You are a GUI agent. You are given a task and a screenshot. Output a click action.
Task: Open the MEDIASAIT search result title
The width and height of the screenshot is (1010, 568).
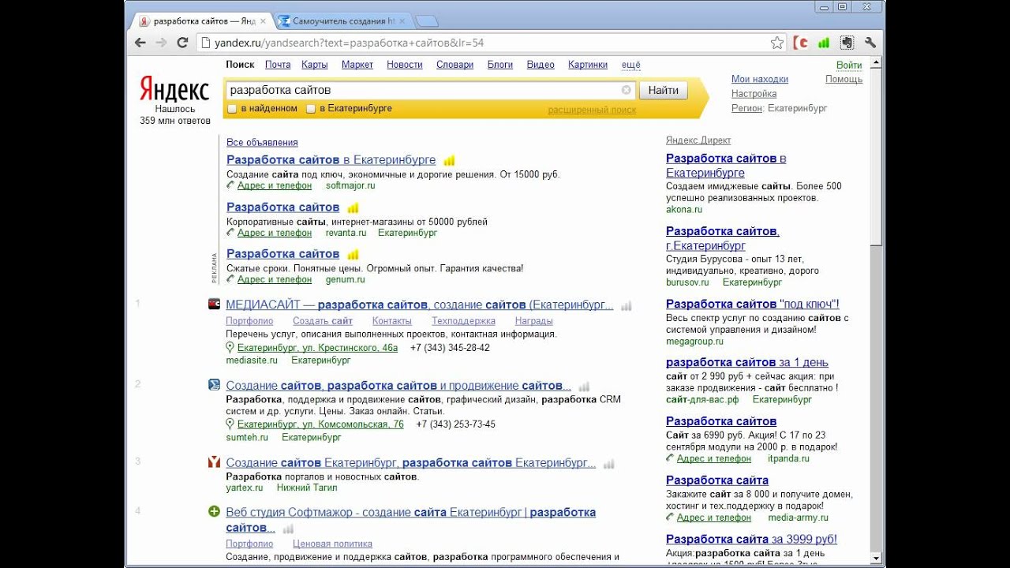click(x=421, y=305)
